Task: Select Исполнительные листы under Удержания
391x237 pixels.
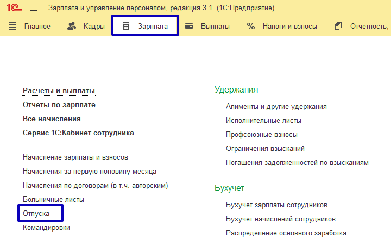Action: tap(263, 121)
